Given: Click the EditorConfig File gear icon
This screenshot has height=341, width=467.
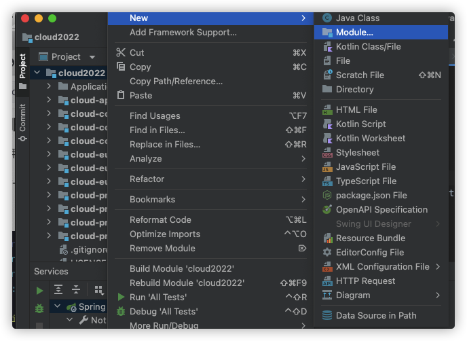Looking at the screenshot, I should tap(327, 253).
